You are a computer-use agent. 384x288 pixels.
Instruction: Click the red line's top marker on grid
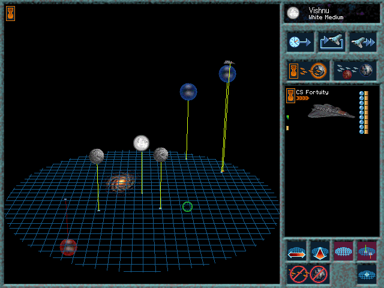[x=65, y=199]
